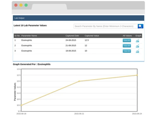This screenshot has height=118, width=158.
Task: Click the graph data point at 2015-08-24
Action: [x=137, y=75]
